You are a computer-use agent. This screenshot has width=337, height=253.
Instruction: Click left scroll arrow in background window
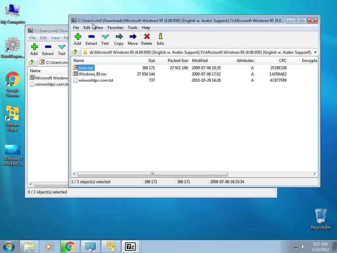point(31,184)
